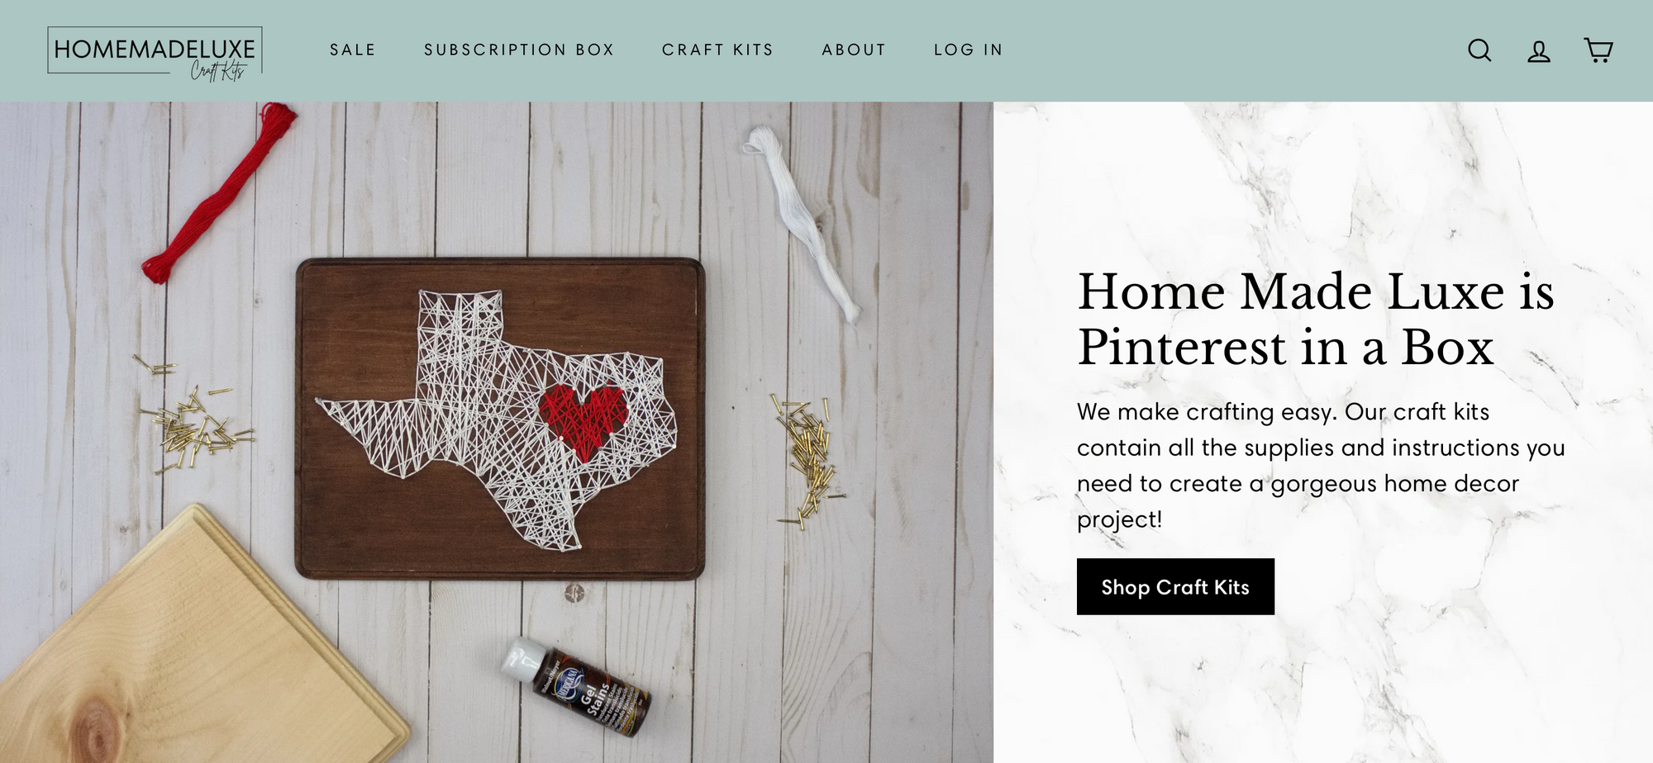Click the brass nails right of the board

pyautogui.click(x=807, y=460)
